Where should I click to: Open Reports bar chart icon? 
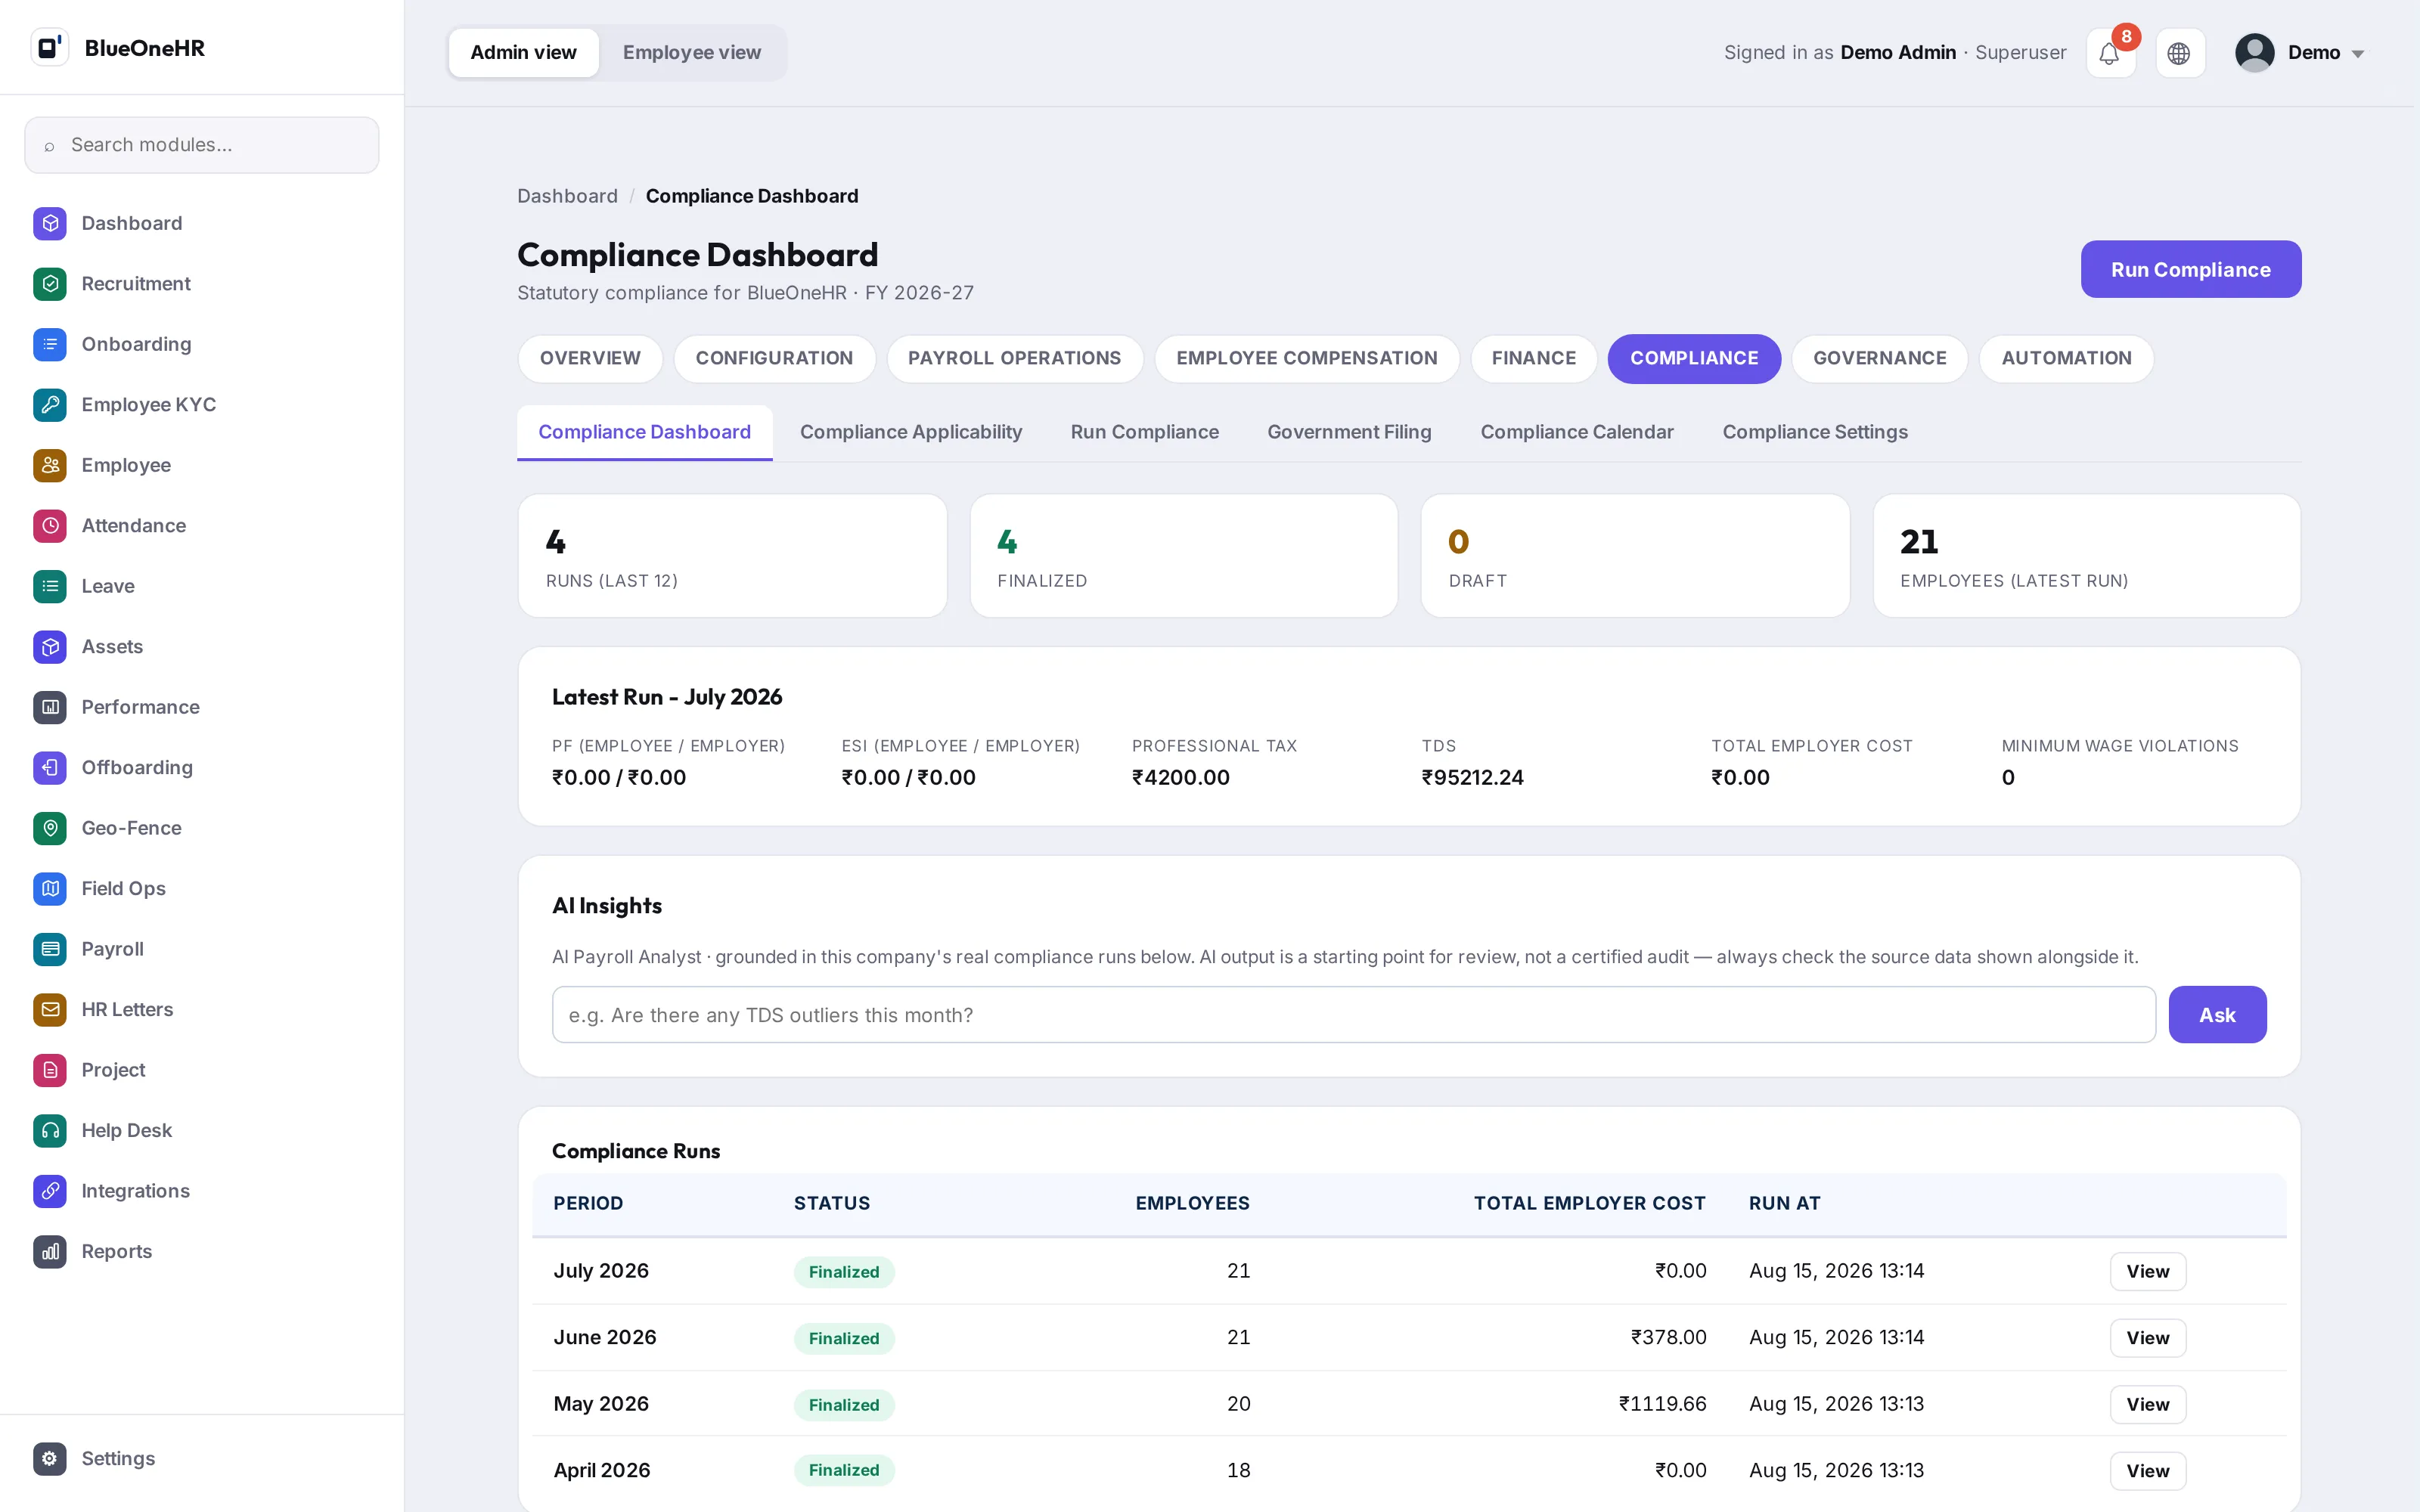click(50, 1252)
